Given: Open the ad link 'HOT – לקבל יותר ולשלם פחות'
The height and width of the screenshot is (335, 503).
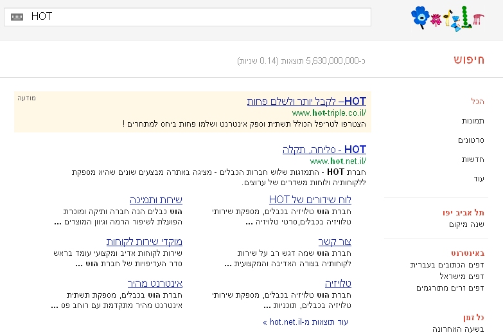Looking at the screenshot, I should [306, 102].
